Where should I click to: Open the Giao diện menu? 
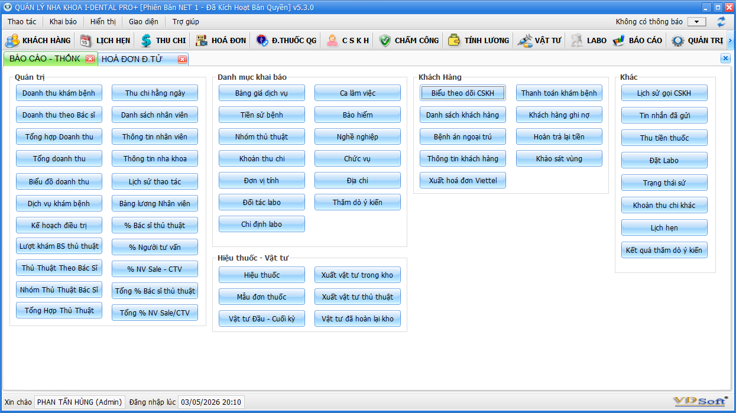144,22
